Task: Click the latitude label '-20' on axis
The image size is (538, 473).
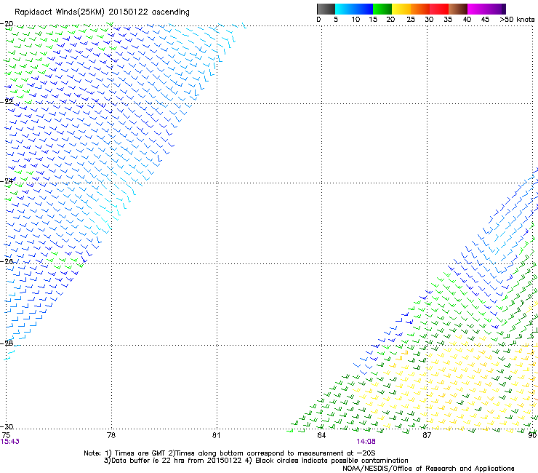Action: point(7,24)
